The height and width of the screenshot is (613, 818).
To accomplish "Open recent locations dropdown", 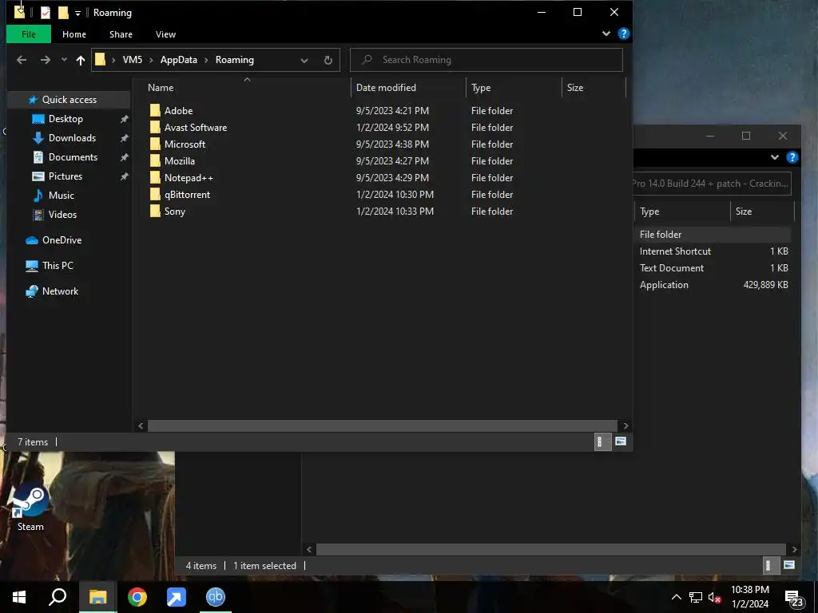I will point(64,60).
